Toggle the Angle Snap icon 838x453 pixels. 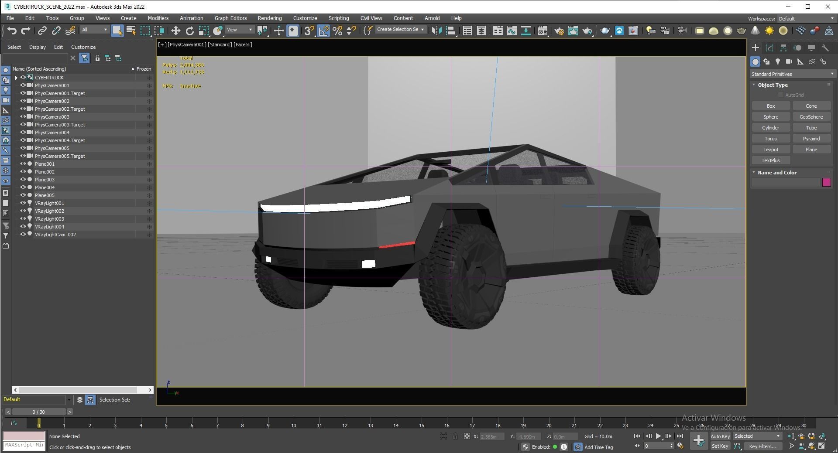(x=323, y=31)
